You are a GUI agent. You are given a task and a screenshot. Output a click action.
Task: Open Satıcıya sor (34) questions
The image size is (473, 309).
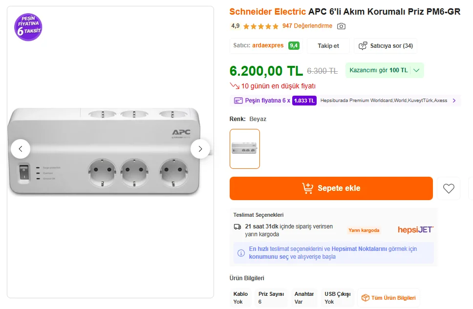(386, 46)
